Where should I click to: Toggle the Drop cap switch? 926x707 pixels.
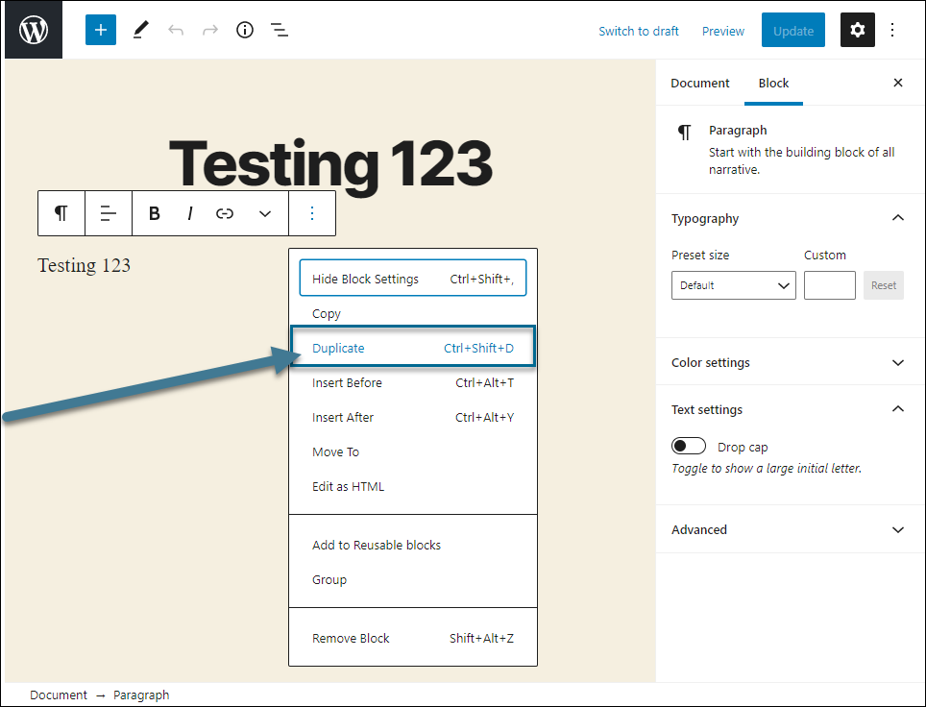689,446
